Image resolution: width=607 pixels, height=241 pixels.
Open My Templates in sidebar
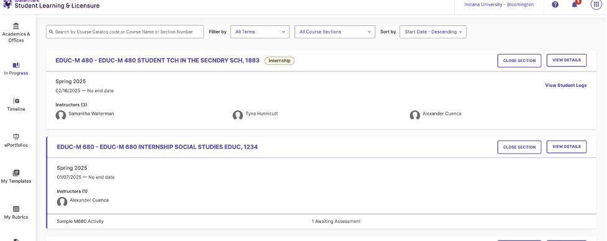click(x=16, y=177)
